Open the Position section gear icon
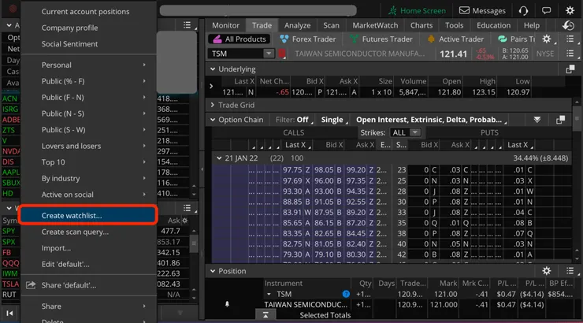The width and height of the screenshot is (583, 323). click(x=547, y=271)
